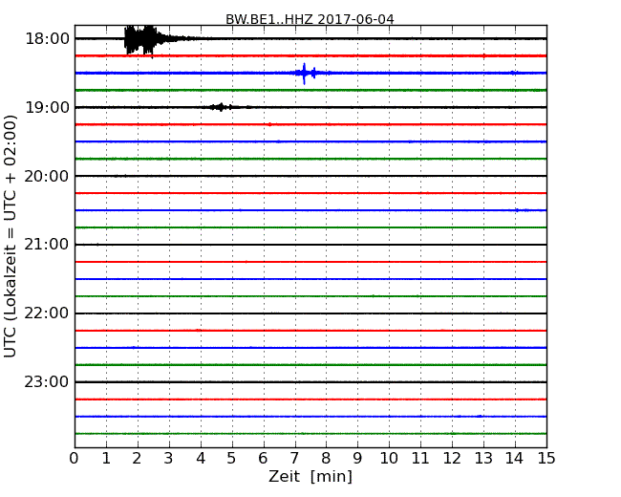This screenshot has height=497, width=621.
Task: Click the 18:00 time label
Action: click(x=47, y=39)
